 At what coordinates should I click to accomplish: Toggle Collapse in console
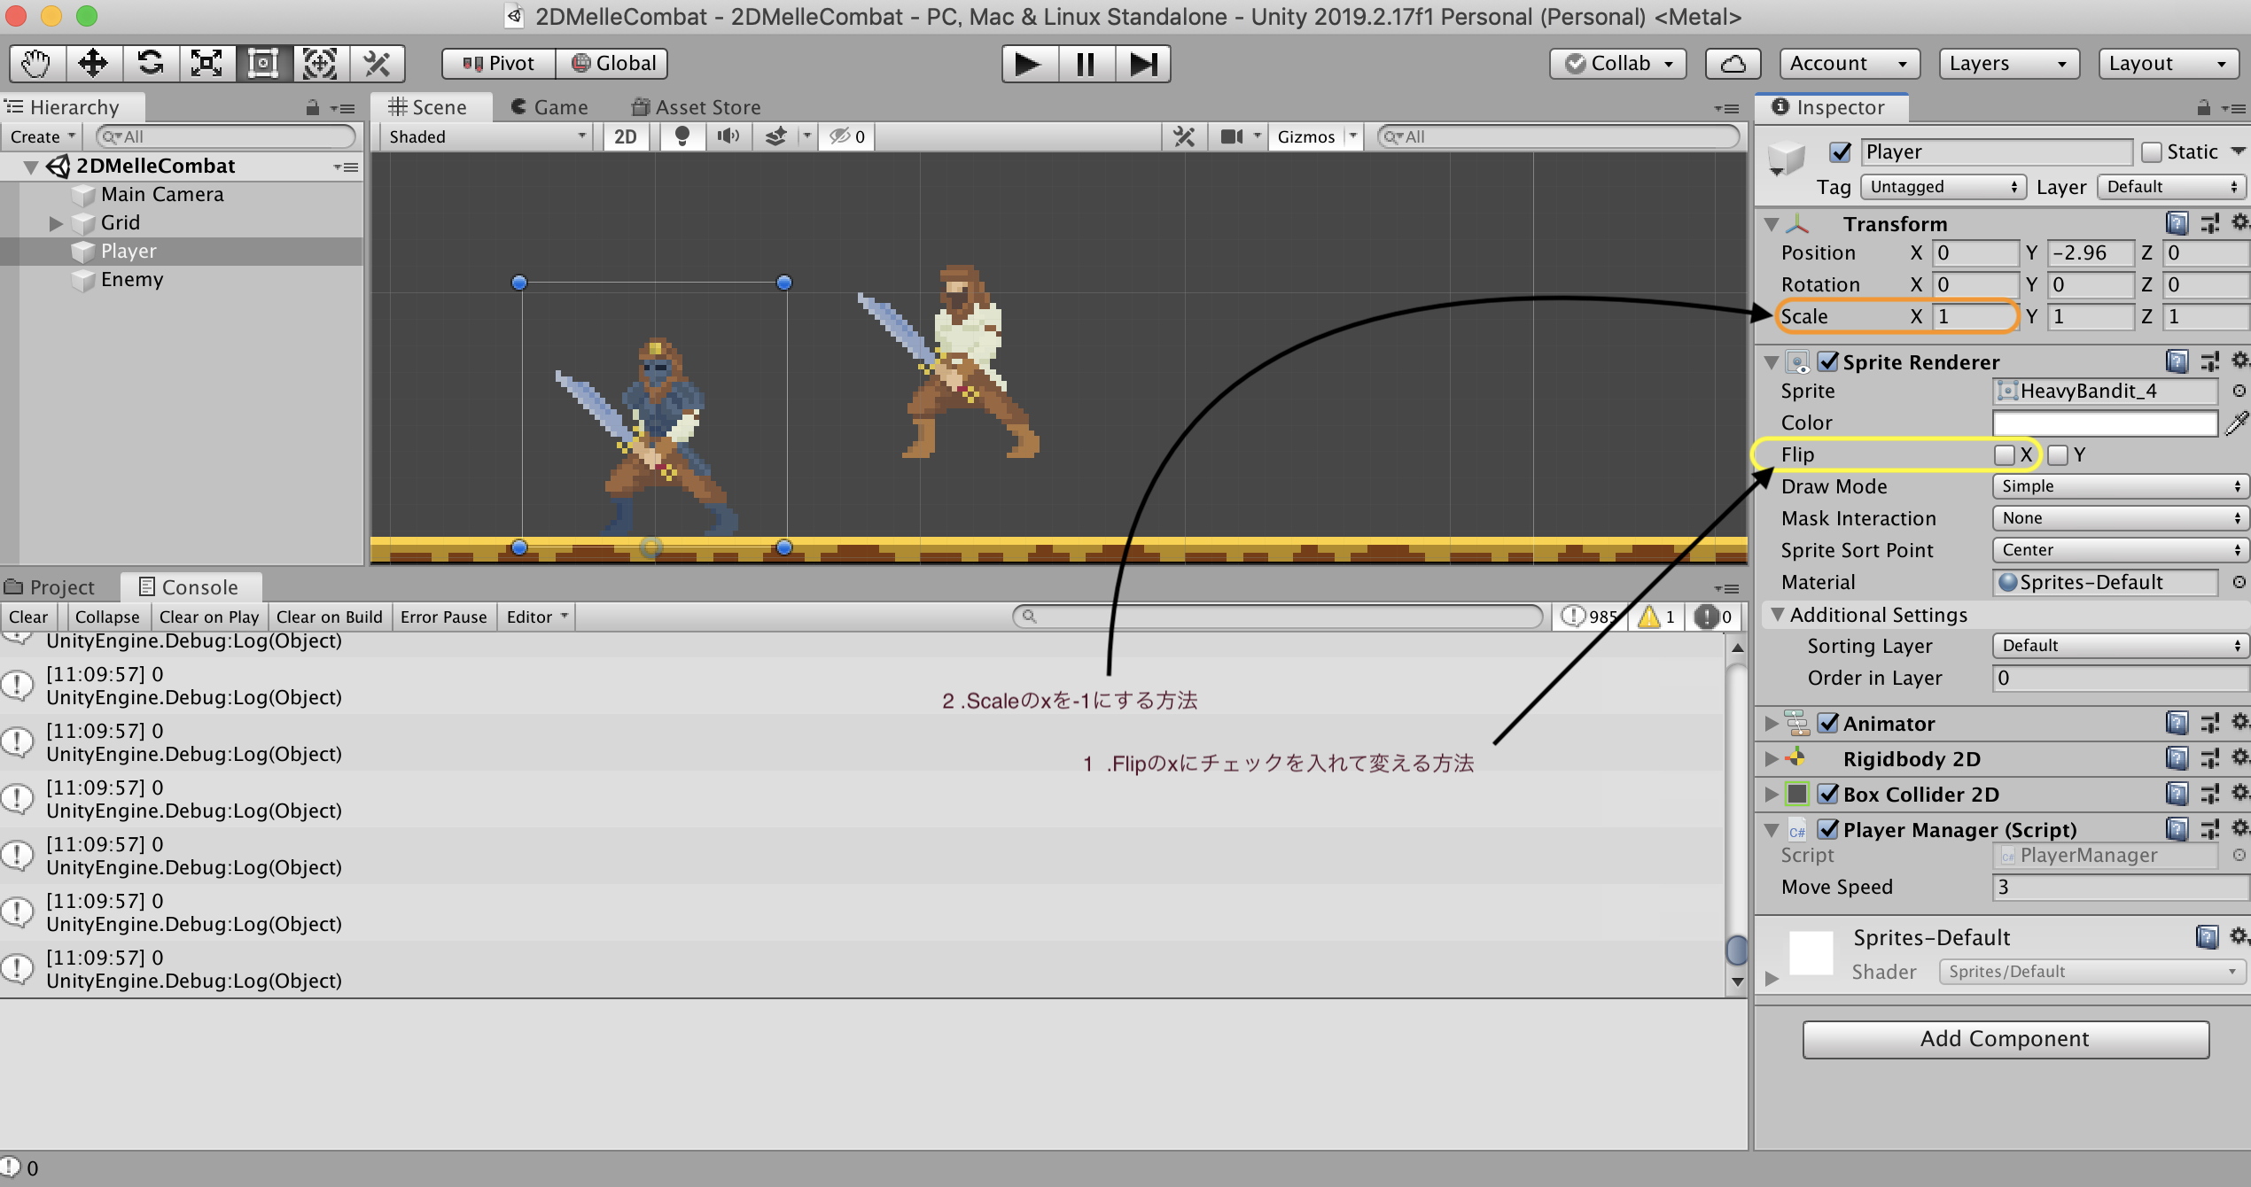[x=107, y=617]
